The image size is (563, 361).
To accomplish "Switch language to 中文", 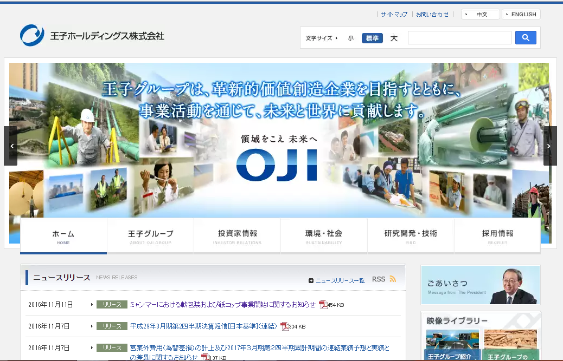I will [x=481, y=14].
